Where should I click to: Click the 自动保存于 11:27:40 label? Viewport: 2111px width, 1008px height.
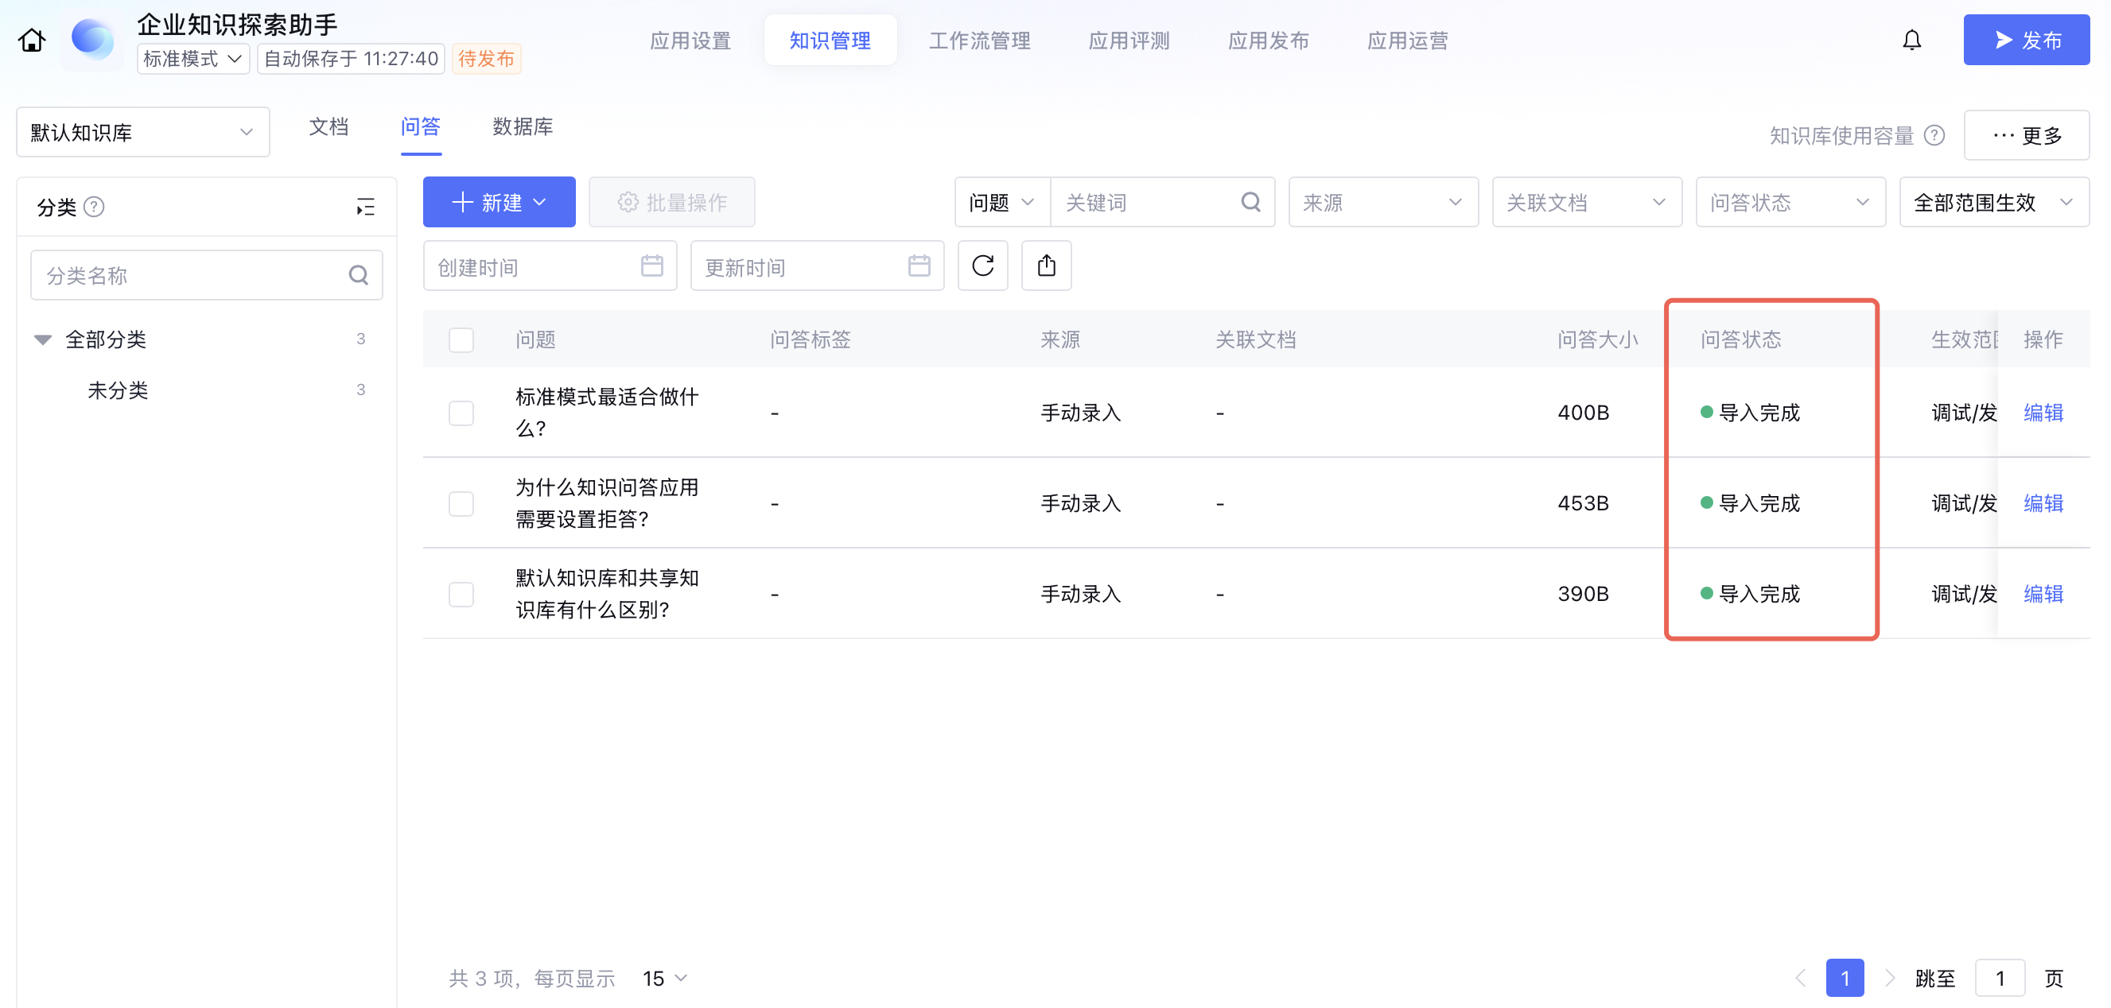(x=351, y=59)
